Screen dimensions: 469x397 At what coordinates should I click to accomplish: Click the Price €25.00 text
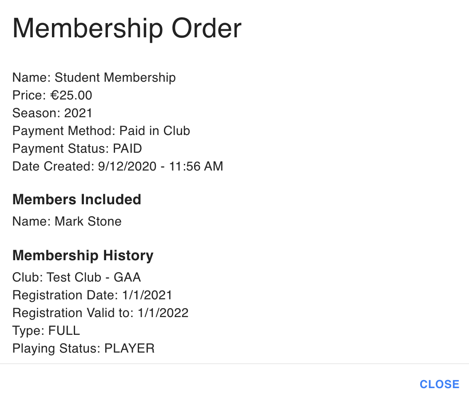coord(52,95)
